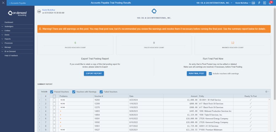276x132 pixels.
Task: Click the NONE tag in row 1
Action: pyautogui.click(x=63, y=100)
